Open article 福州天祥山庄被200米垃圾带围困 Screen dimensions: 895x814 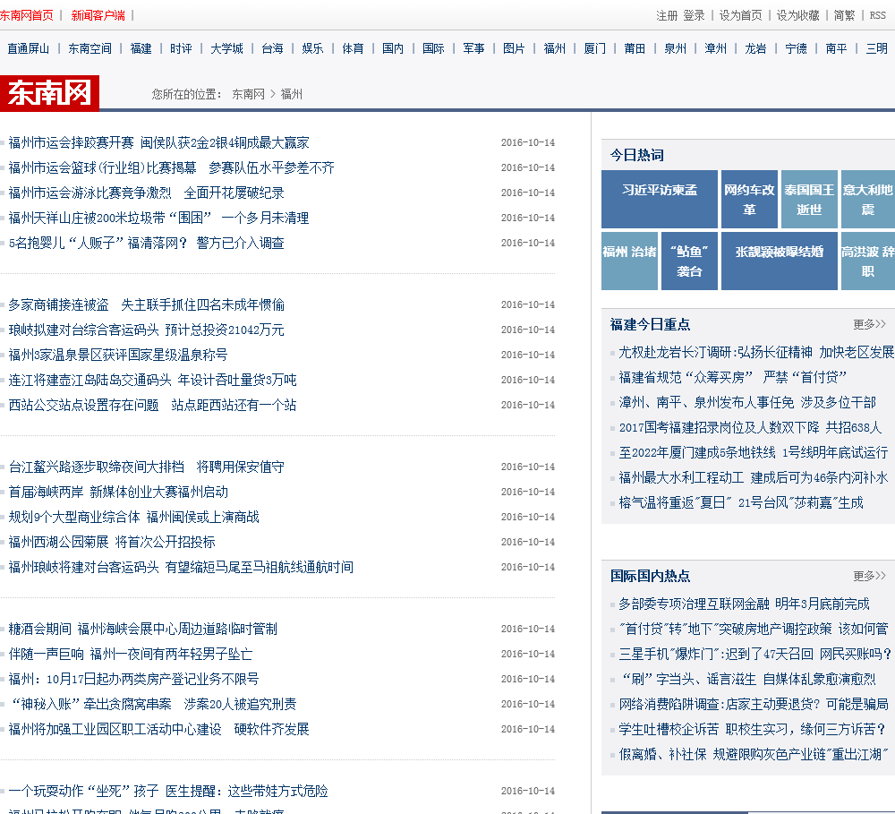click(x=158, y=218)
